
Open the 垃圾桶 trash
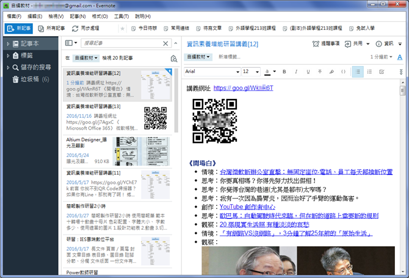[31, 79]
